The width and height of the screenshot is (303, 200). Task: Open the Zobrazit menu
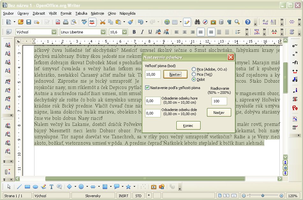(39, 13)
